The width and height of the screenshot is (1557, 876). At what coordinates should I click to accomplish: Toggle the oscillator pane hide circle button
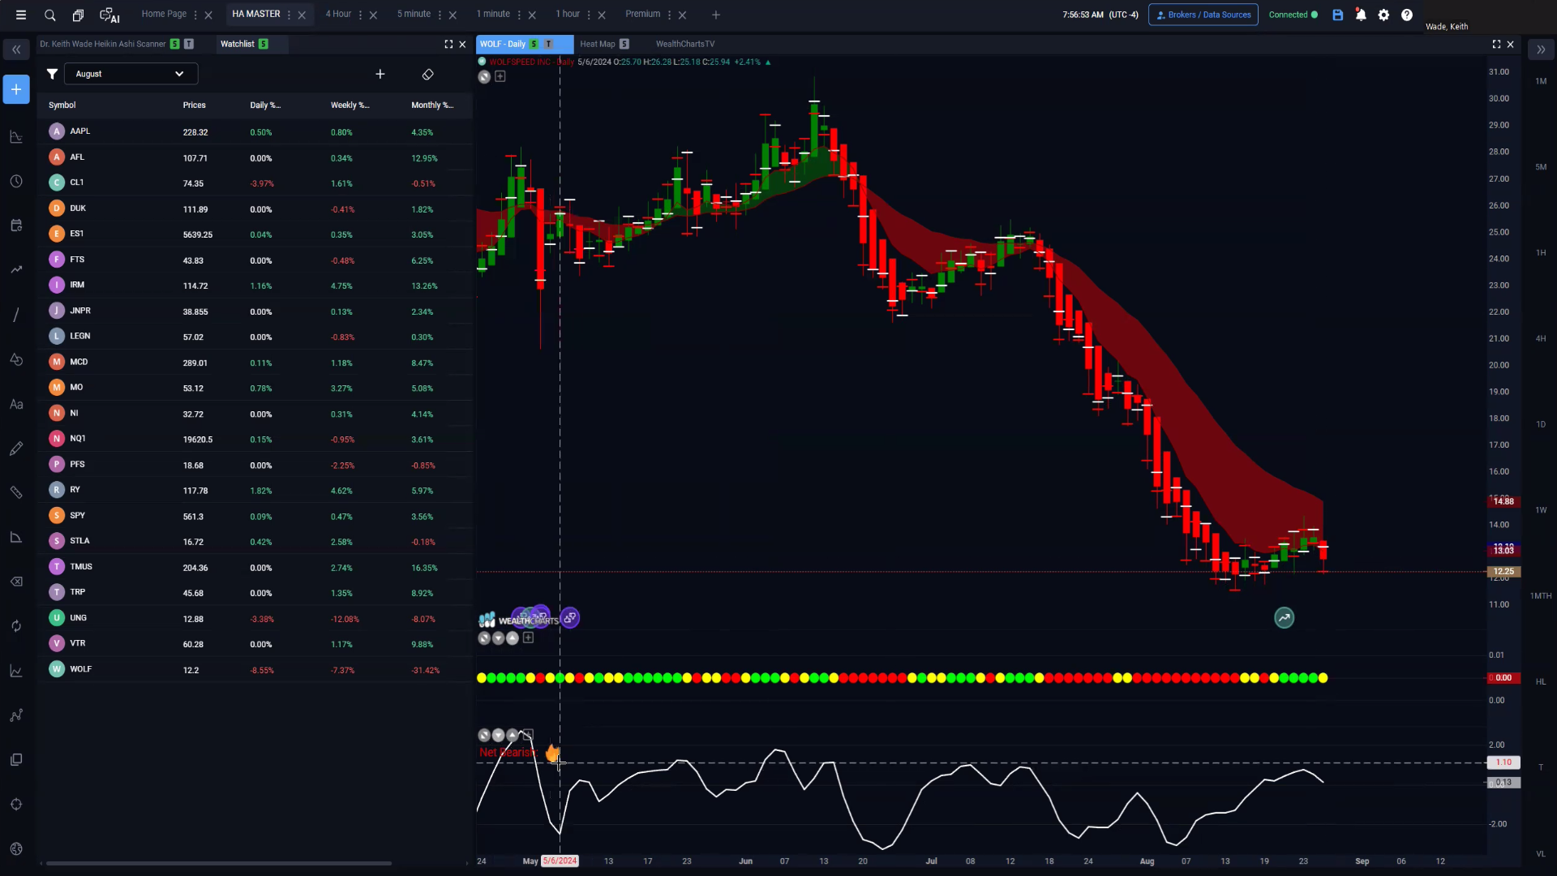tap(484, 735)
